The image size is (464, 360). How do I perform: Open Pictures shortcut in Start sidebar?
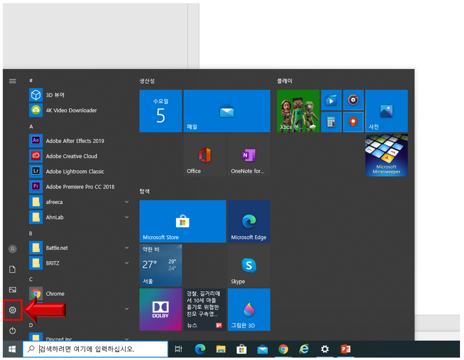click(x=12, y=289)
